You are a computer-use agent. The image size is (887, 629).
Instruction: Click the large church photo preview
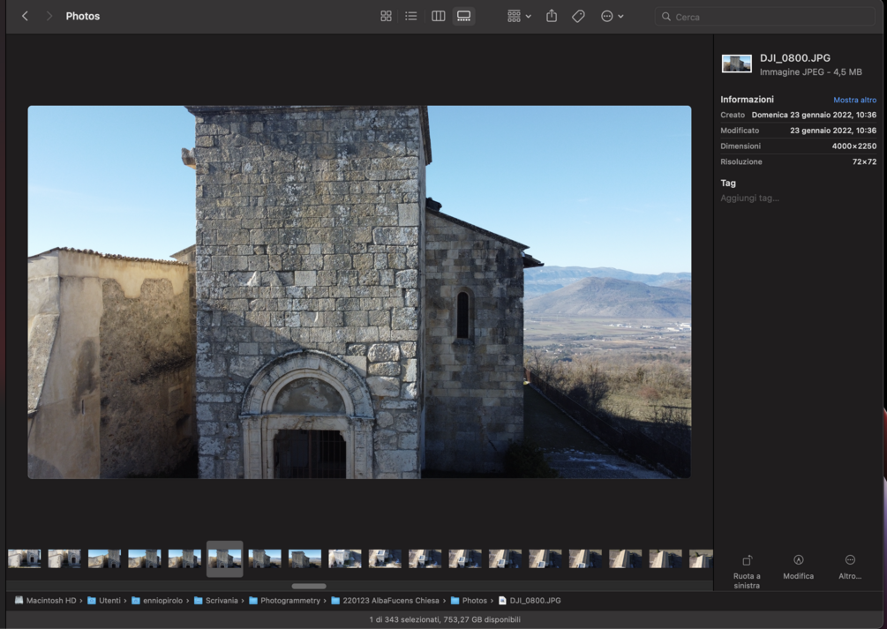point(359,292)
